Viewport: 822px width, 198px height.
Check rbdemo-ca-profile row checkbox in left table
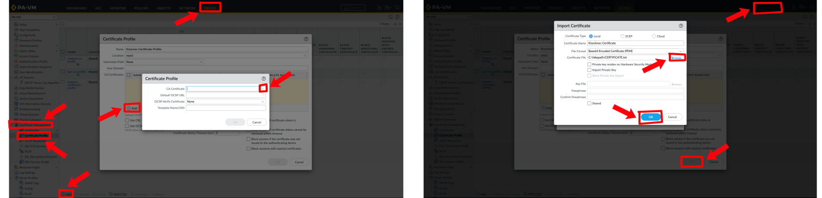tap(63, 59)
